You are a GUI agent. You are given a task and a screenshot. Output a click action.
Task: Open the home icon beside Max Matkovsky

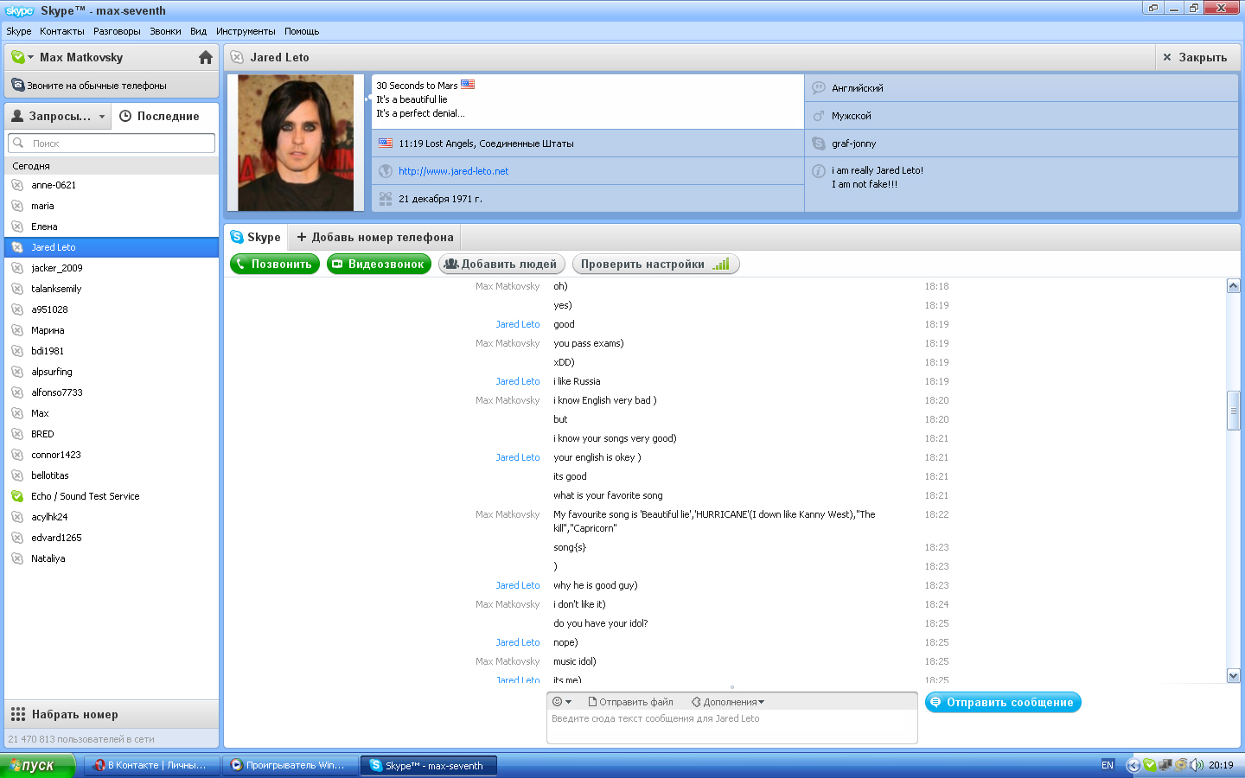coord(205,57)
